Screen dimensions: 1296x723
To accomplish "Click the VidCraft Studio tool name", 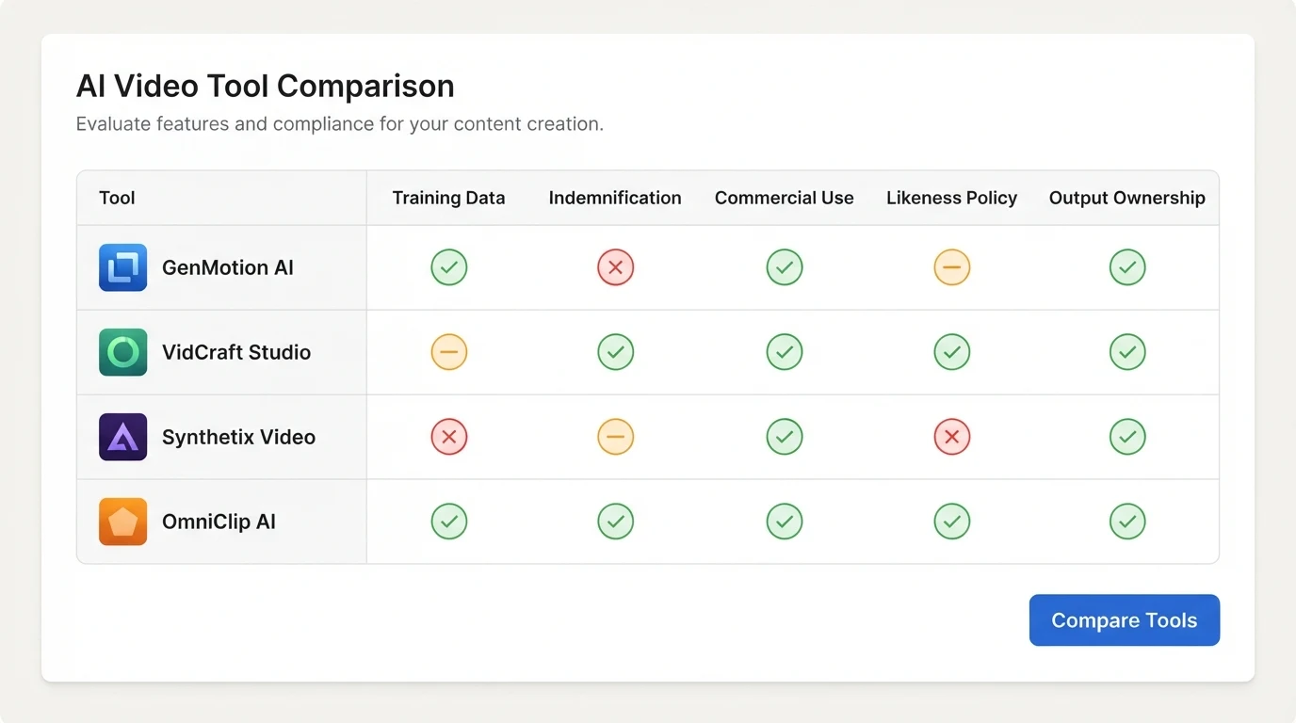I will coord(236,352).
